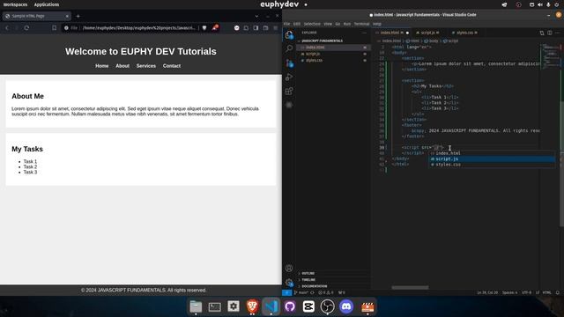Collapse JAVASCRIPT FUNDAMENTALS folder section

333,41
